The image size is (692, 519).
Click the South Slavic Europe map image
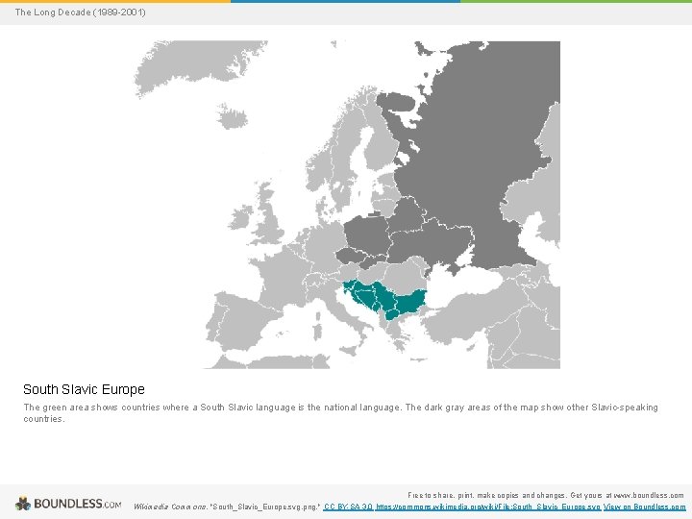pyautogui.click(x=347, y=205)
